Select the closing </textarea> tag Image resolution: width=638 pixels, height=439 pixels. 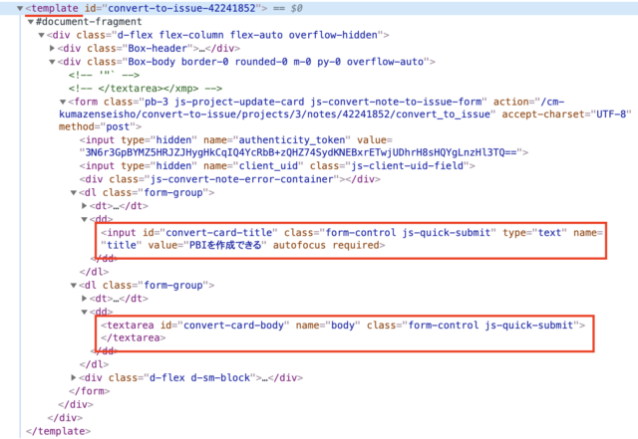pyautogui.click(x=133, y=337)
